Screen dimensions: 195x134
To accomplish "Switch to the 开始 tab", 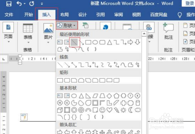I will point(29,15).
